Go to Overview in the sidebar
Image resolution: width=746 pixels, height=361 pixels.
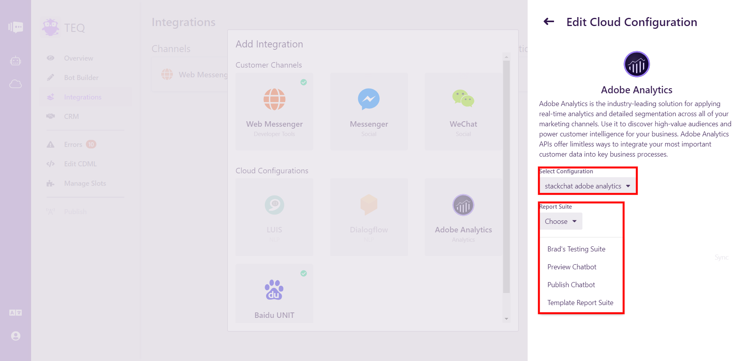tap(85, 58)
